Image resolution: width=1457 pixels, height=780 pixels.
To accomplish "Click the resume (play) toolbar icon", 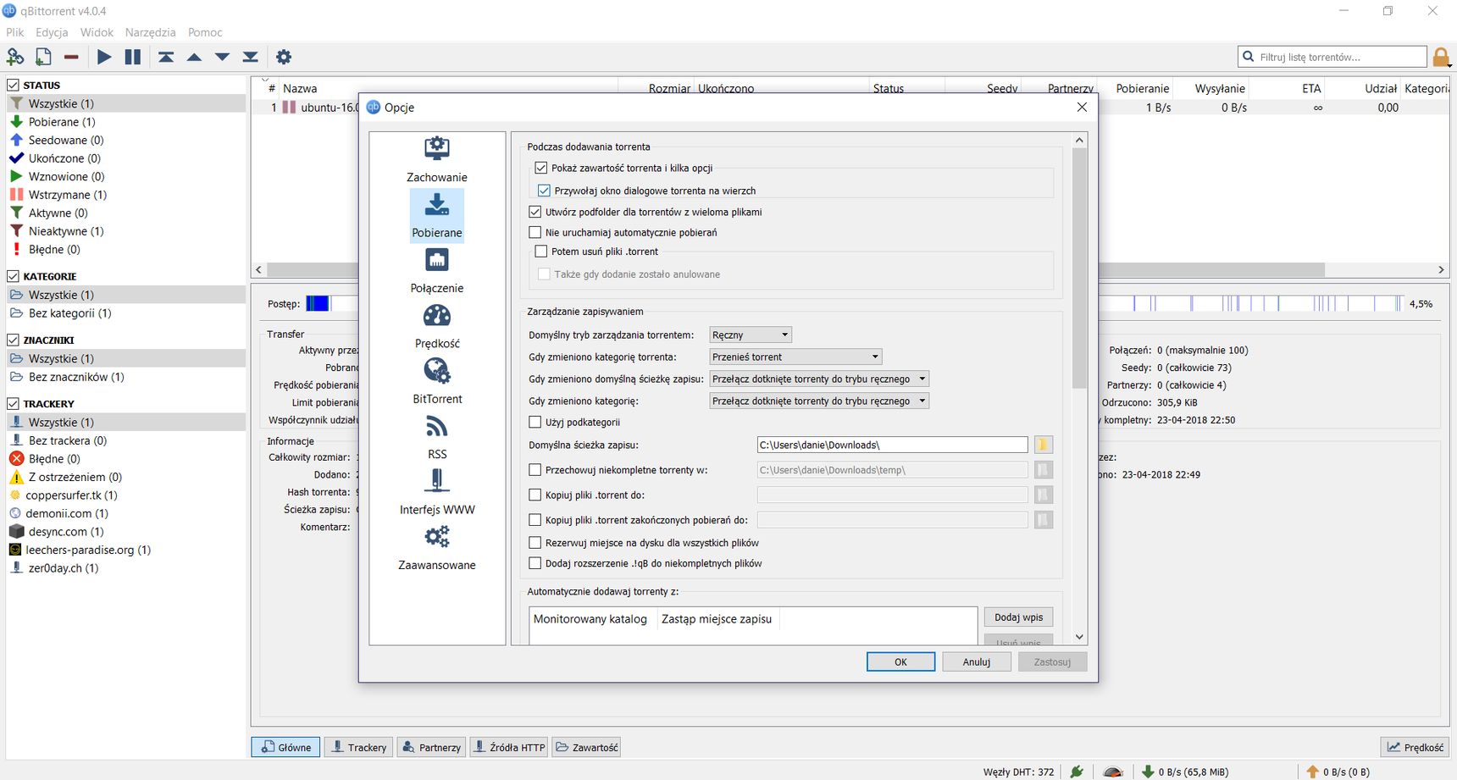I will 104,57.
